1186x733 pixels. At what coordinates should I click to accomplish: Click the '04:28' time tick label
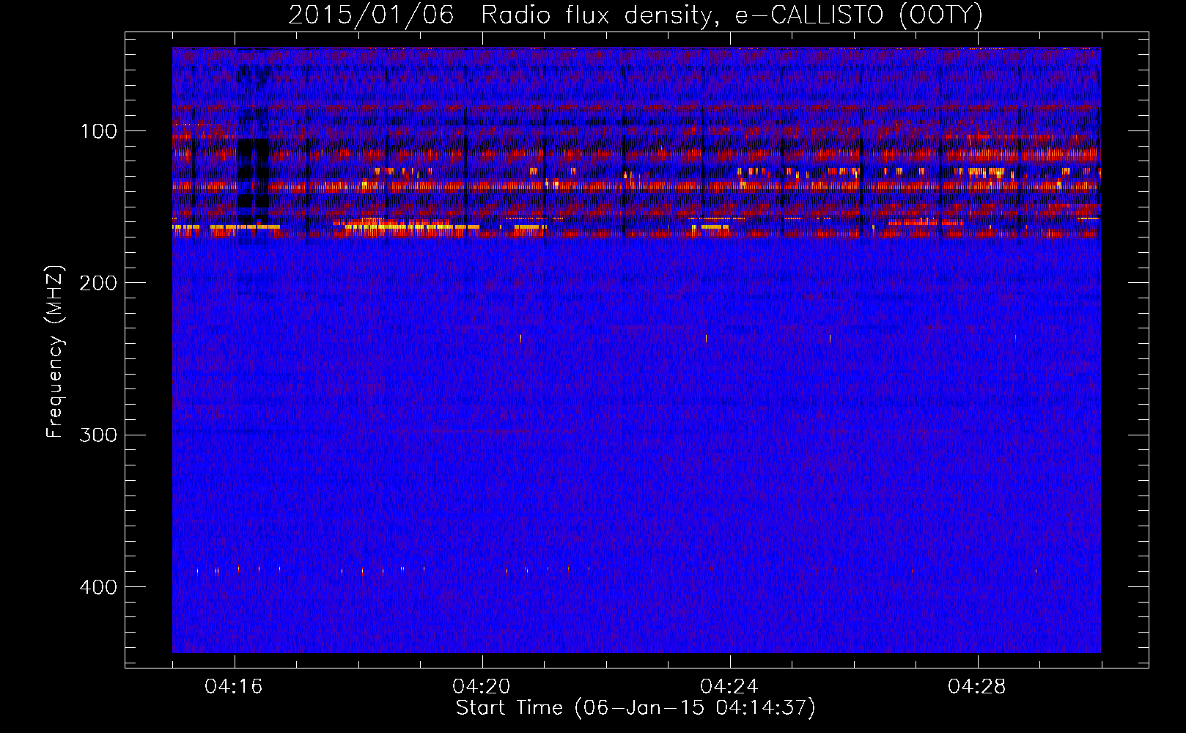click(977, 687)
